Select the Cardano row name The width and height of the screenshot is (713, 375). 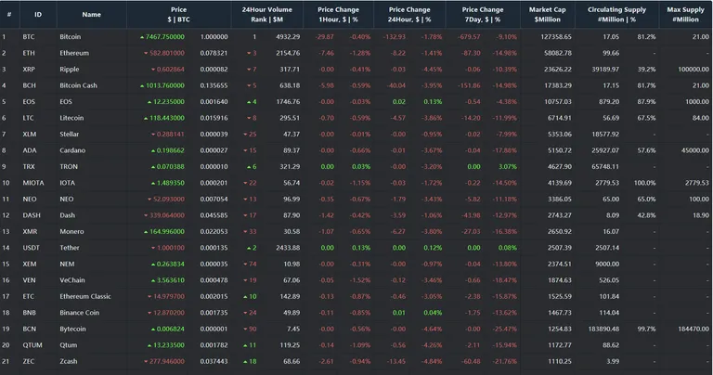click(72, 150)
